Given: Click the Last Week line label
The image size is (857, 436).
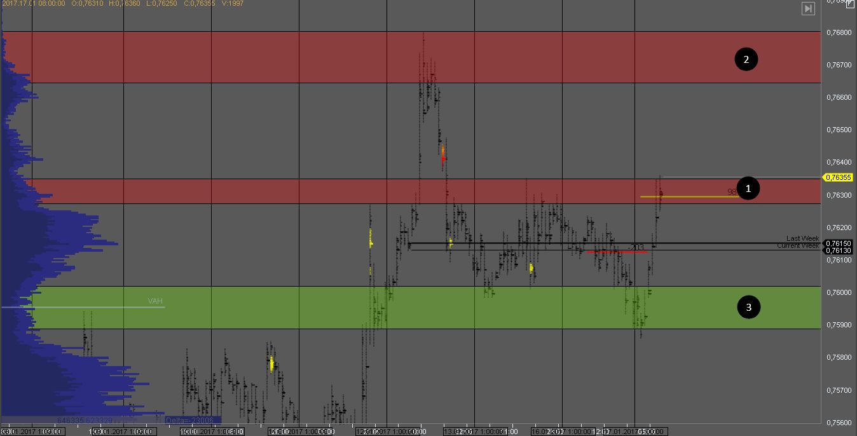Looking at the screenshot, I should (802, 238).
